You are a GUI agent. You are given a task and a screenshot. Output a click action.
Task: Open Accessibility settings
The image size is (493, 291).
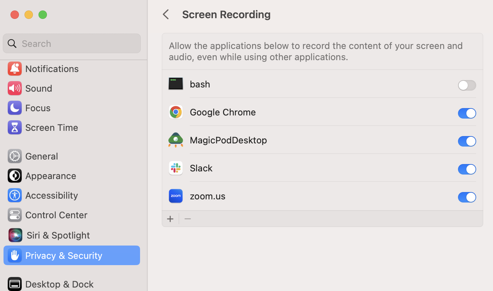point(72,195)
